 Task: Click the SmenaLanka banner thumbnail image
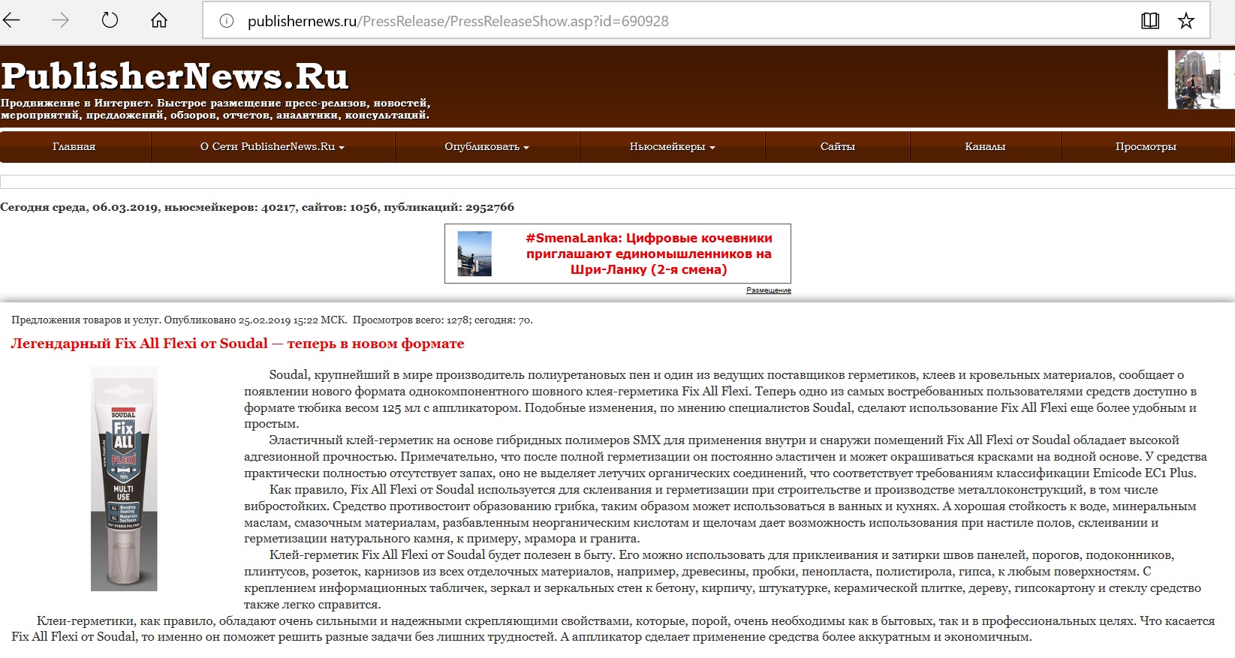(x=474, y=254)
